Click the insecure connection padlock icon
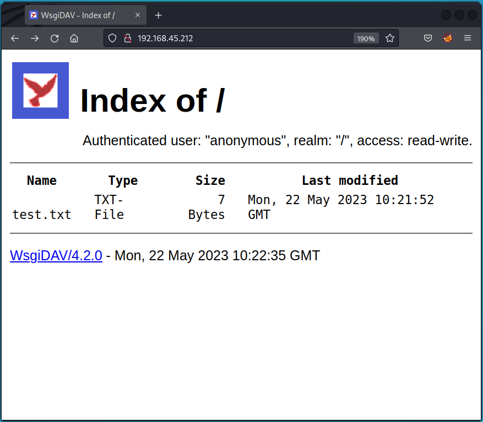 tap(127, 39)
